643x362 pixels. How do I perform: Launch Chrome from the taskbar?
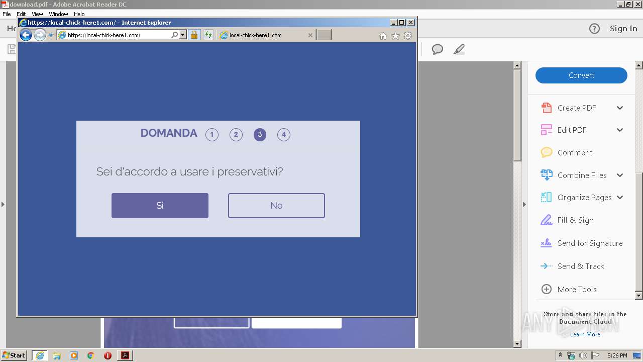click(91, 355)
